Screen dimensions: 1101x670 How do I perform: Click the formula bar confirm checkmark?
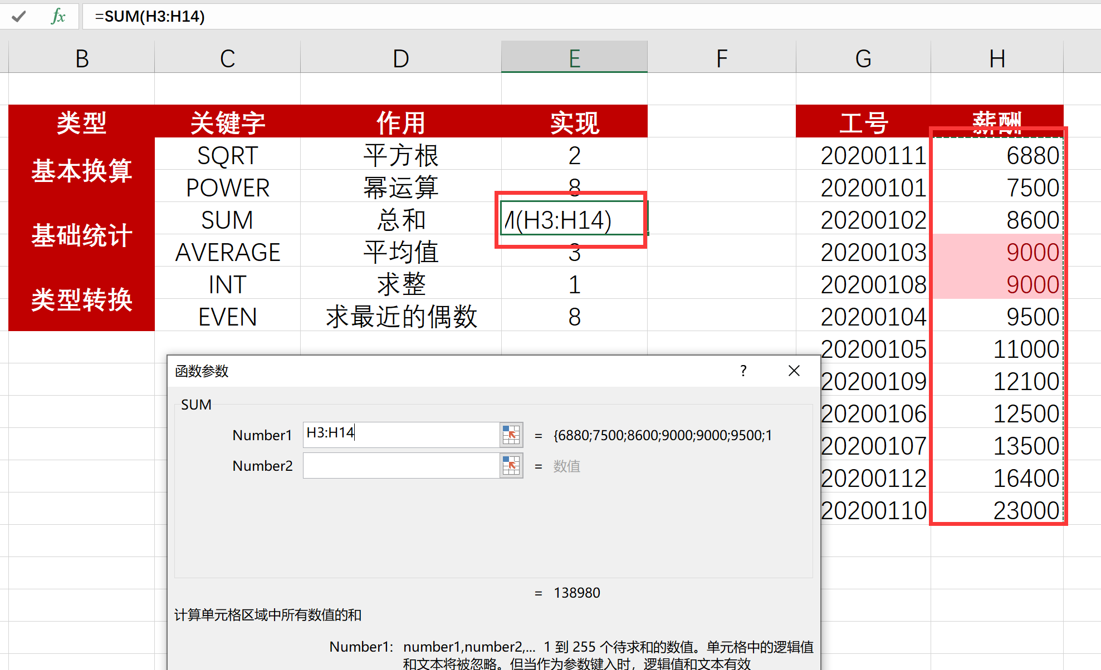18,16
